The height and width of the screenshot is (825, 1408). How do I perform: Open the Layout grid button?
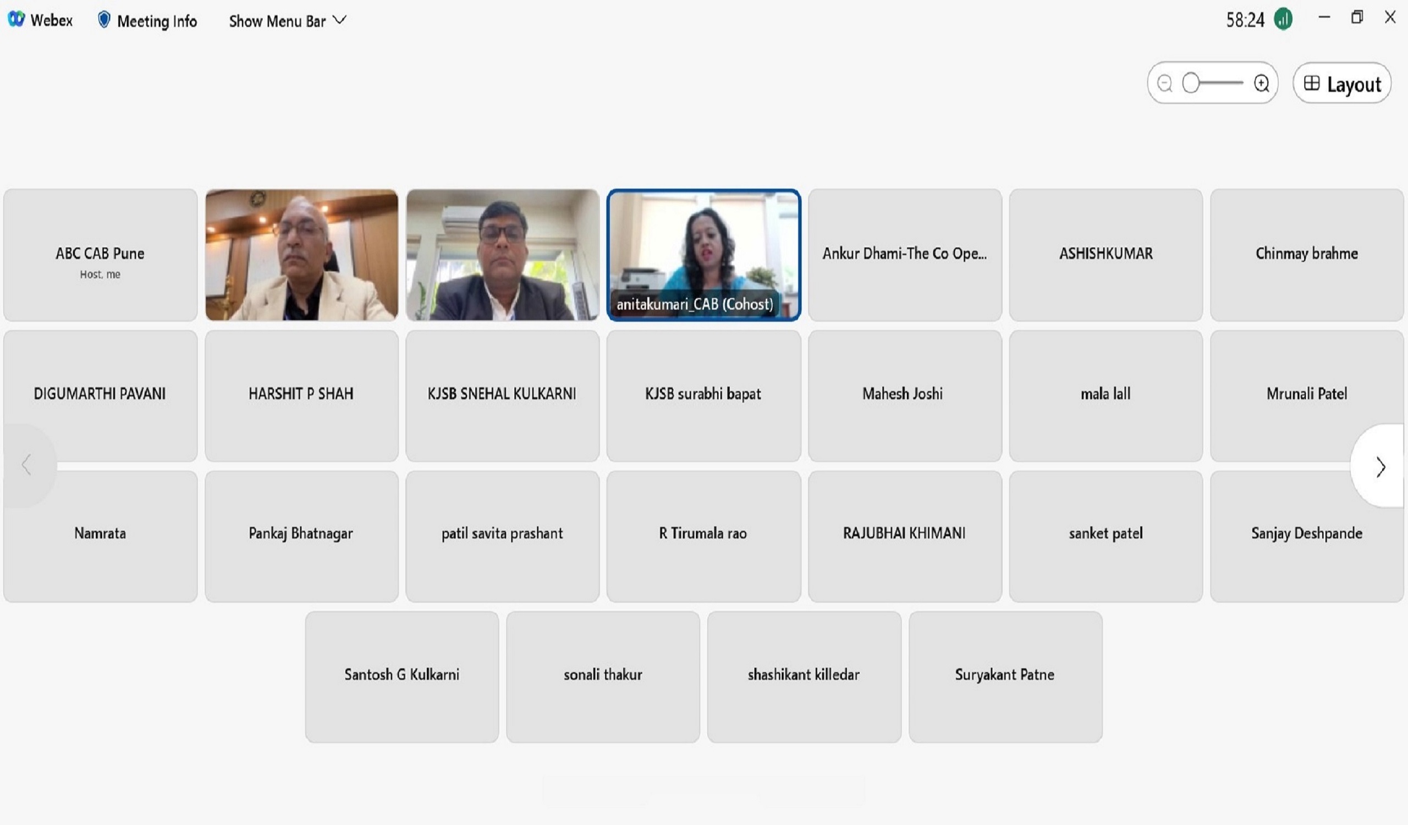(x=1341, y=84)
